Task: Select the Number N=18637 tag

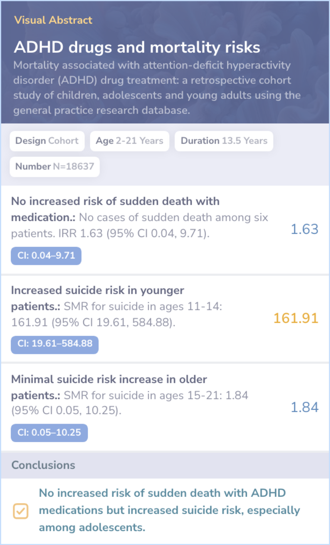Action: point(55,166)
